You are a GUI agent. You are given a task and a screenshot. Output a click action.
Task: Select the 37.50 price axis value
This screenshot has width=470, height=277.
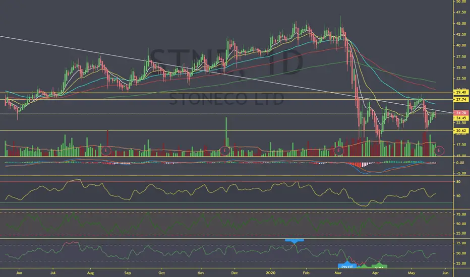pos(461,56)
